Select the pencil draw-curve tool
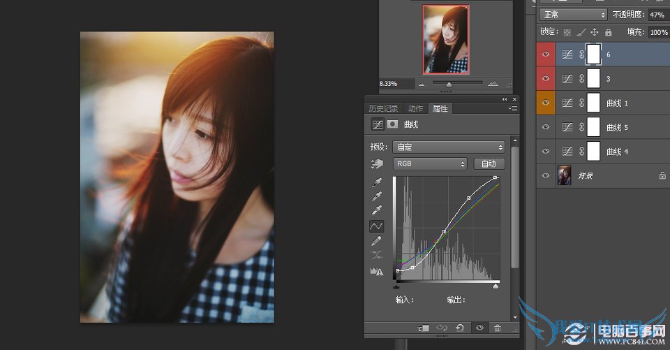The image size is (670, 350). tap(376, 241)
